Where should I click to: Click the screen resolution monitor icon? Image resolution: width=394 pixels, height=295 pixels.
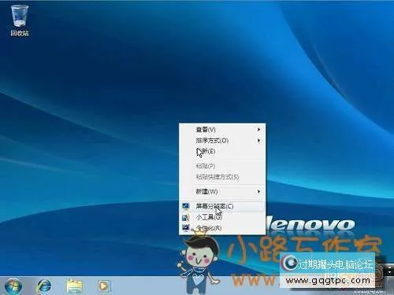186,206
